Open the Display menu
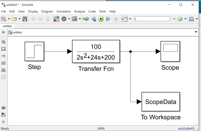Viewport: 201px width, 131px height. tap(33, 11)
